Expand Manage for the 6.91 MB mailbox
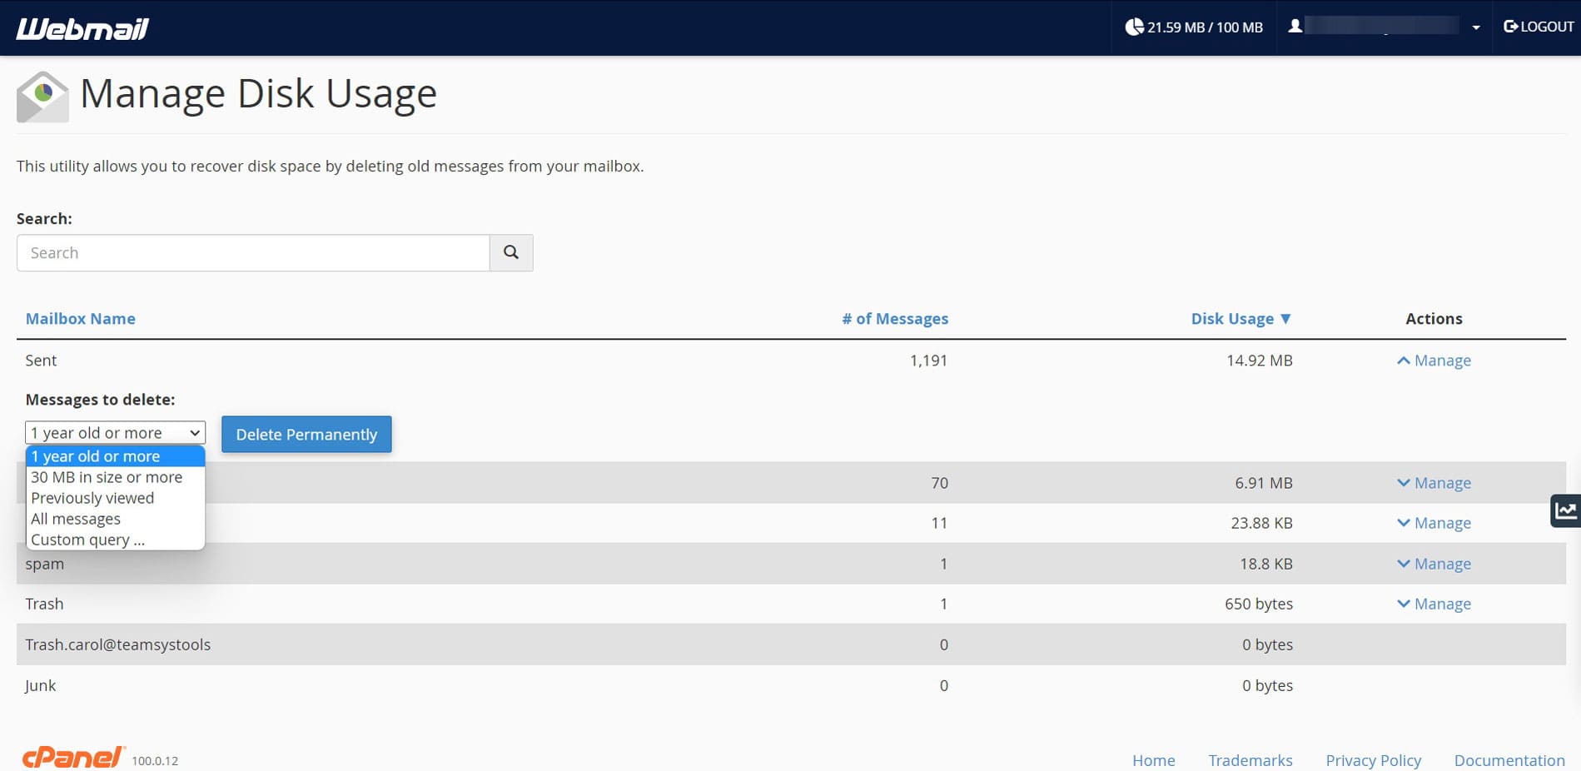 coord(1434,483)
